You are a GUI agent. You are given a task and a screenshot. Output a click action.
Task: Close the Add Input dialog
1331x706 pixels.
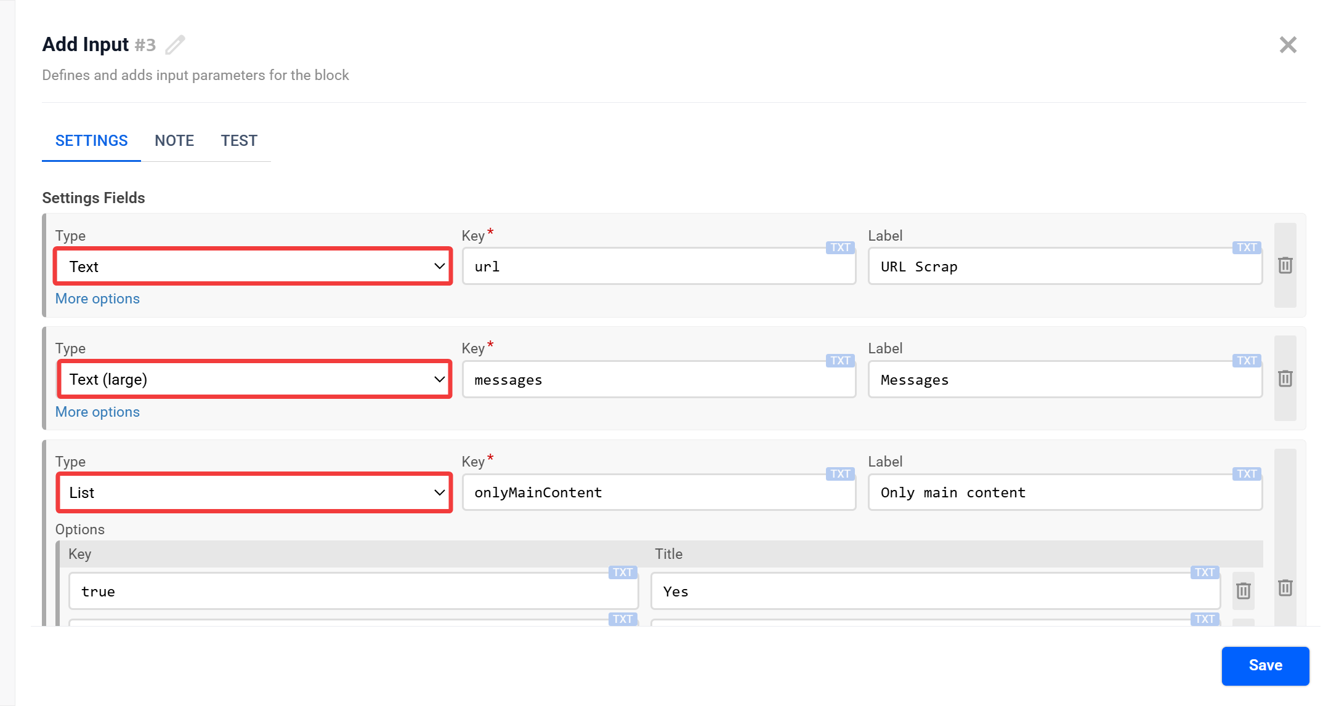(x=1287, y=45)
